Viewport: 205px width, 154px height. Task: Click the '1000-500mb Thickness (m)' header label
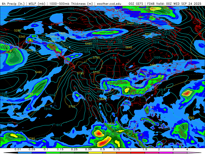tap(71, 4)
